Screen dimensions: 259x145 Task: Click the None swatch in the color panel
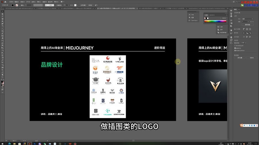(205, 18)
